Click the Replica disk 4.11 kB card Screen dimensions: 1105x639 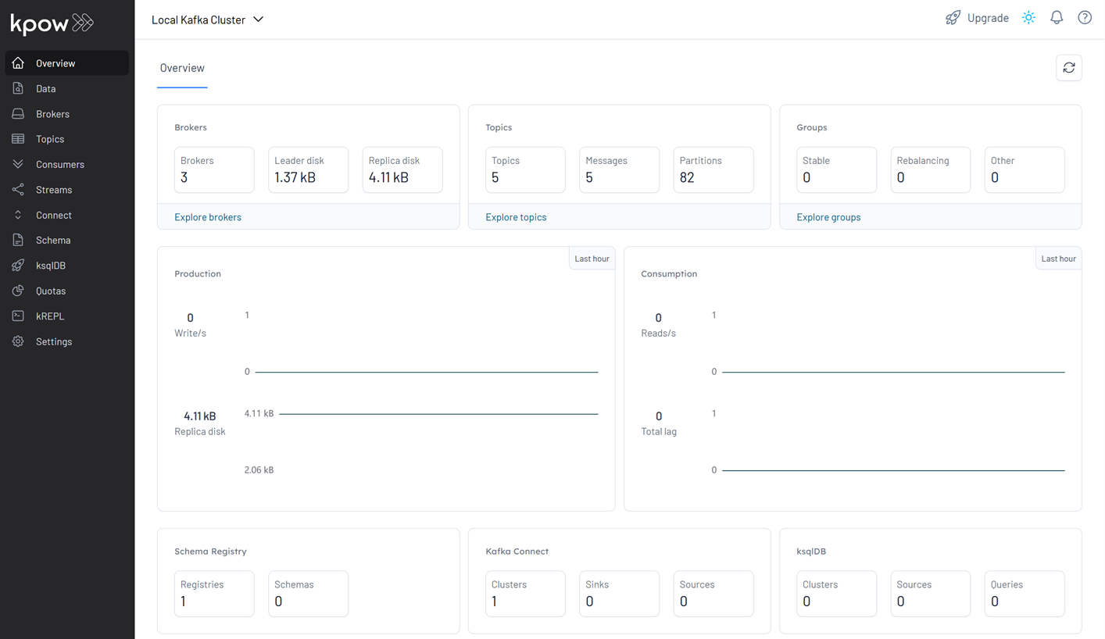tap(402, 170)
